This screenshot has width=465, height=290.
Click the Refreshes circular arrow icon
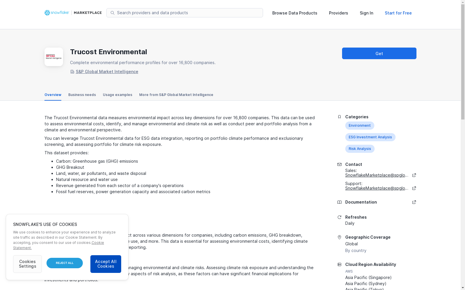tap(339, 217)
